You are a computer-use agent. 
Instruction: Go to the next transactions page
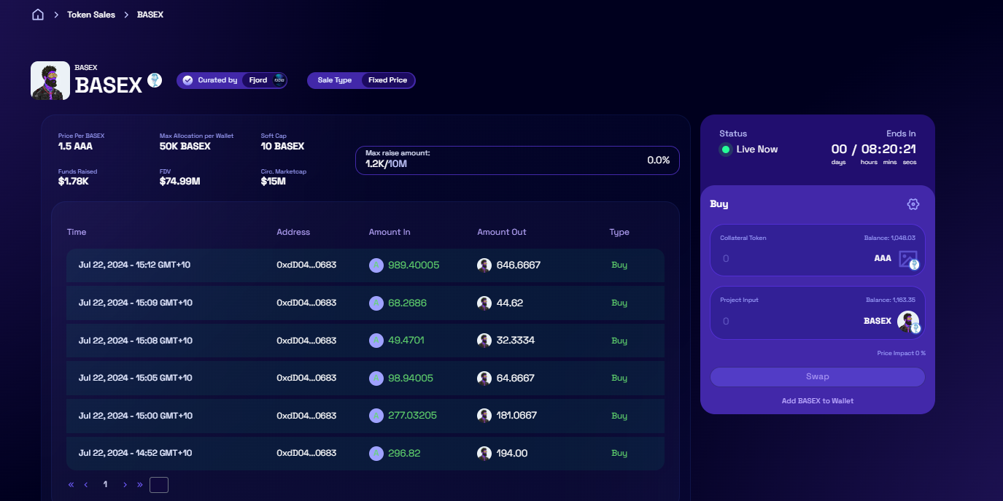125,485
